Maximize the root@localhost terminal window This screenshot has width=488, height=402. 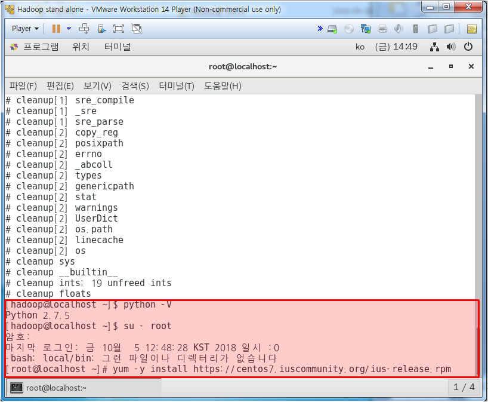(451, 66)
